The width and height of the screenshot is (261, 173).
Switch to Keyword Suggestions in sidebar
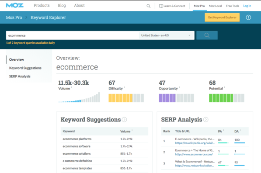25,68
